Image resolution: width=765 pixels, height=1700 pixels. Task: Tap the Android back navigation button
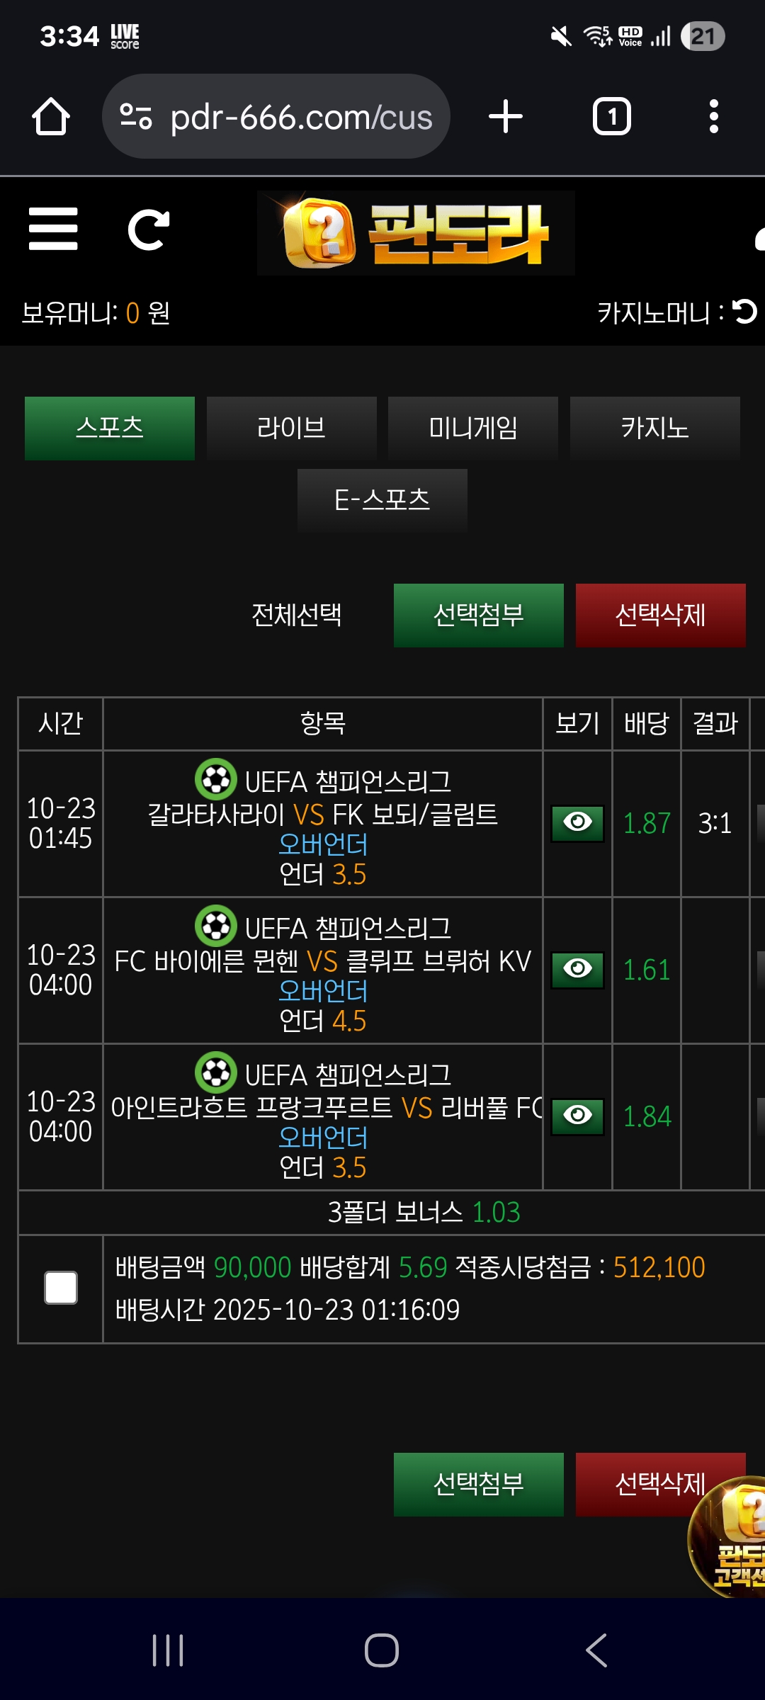pos(596,1650)
